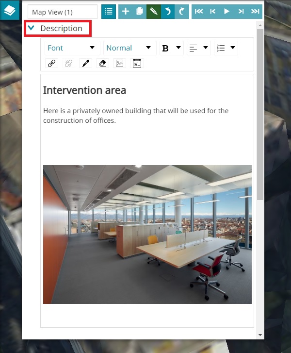Toggle the pencil edit mode button
291x353 pixels.
click(x=154, y=12)
